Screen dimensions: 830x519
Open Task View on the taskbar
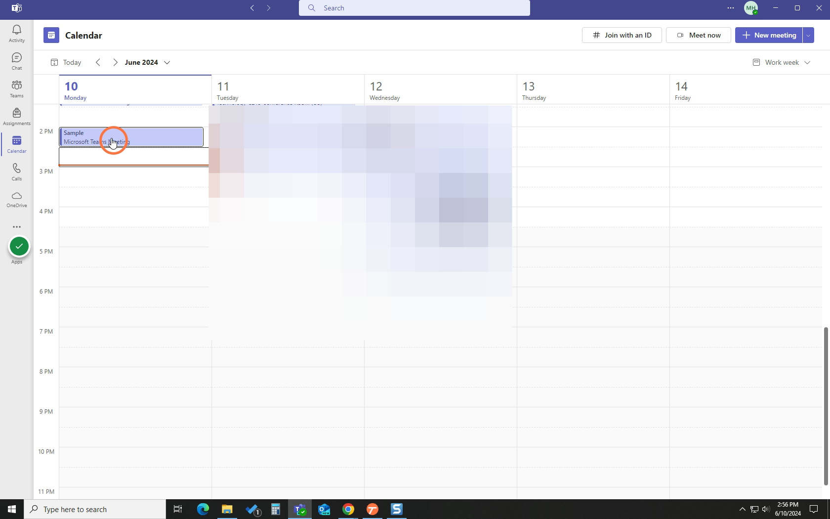pyautogui.click(x=178, y=509)
